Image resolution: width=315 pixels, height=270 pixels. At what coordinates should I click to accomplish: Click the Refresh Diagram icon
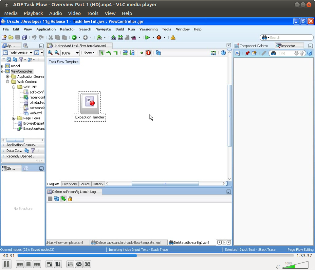158,53
